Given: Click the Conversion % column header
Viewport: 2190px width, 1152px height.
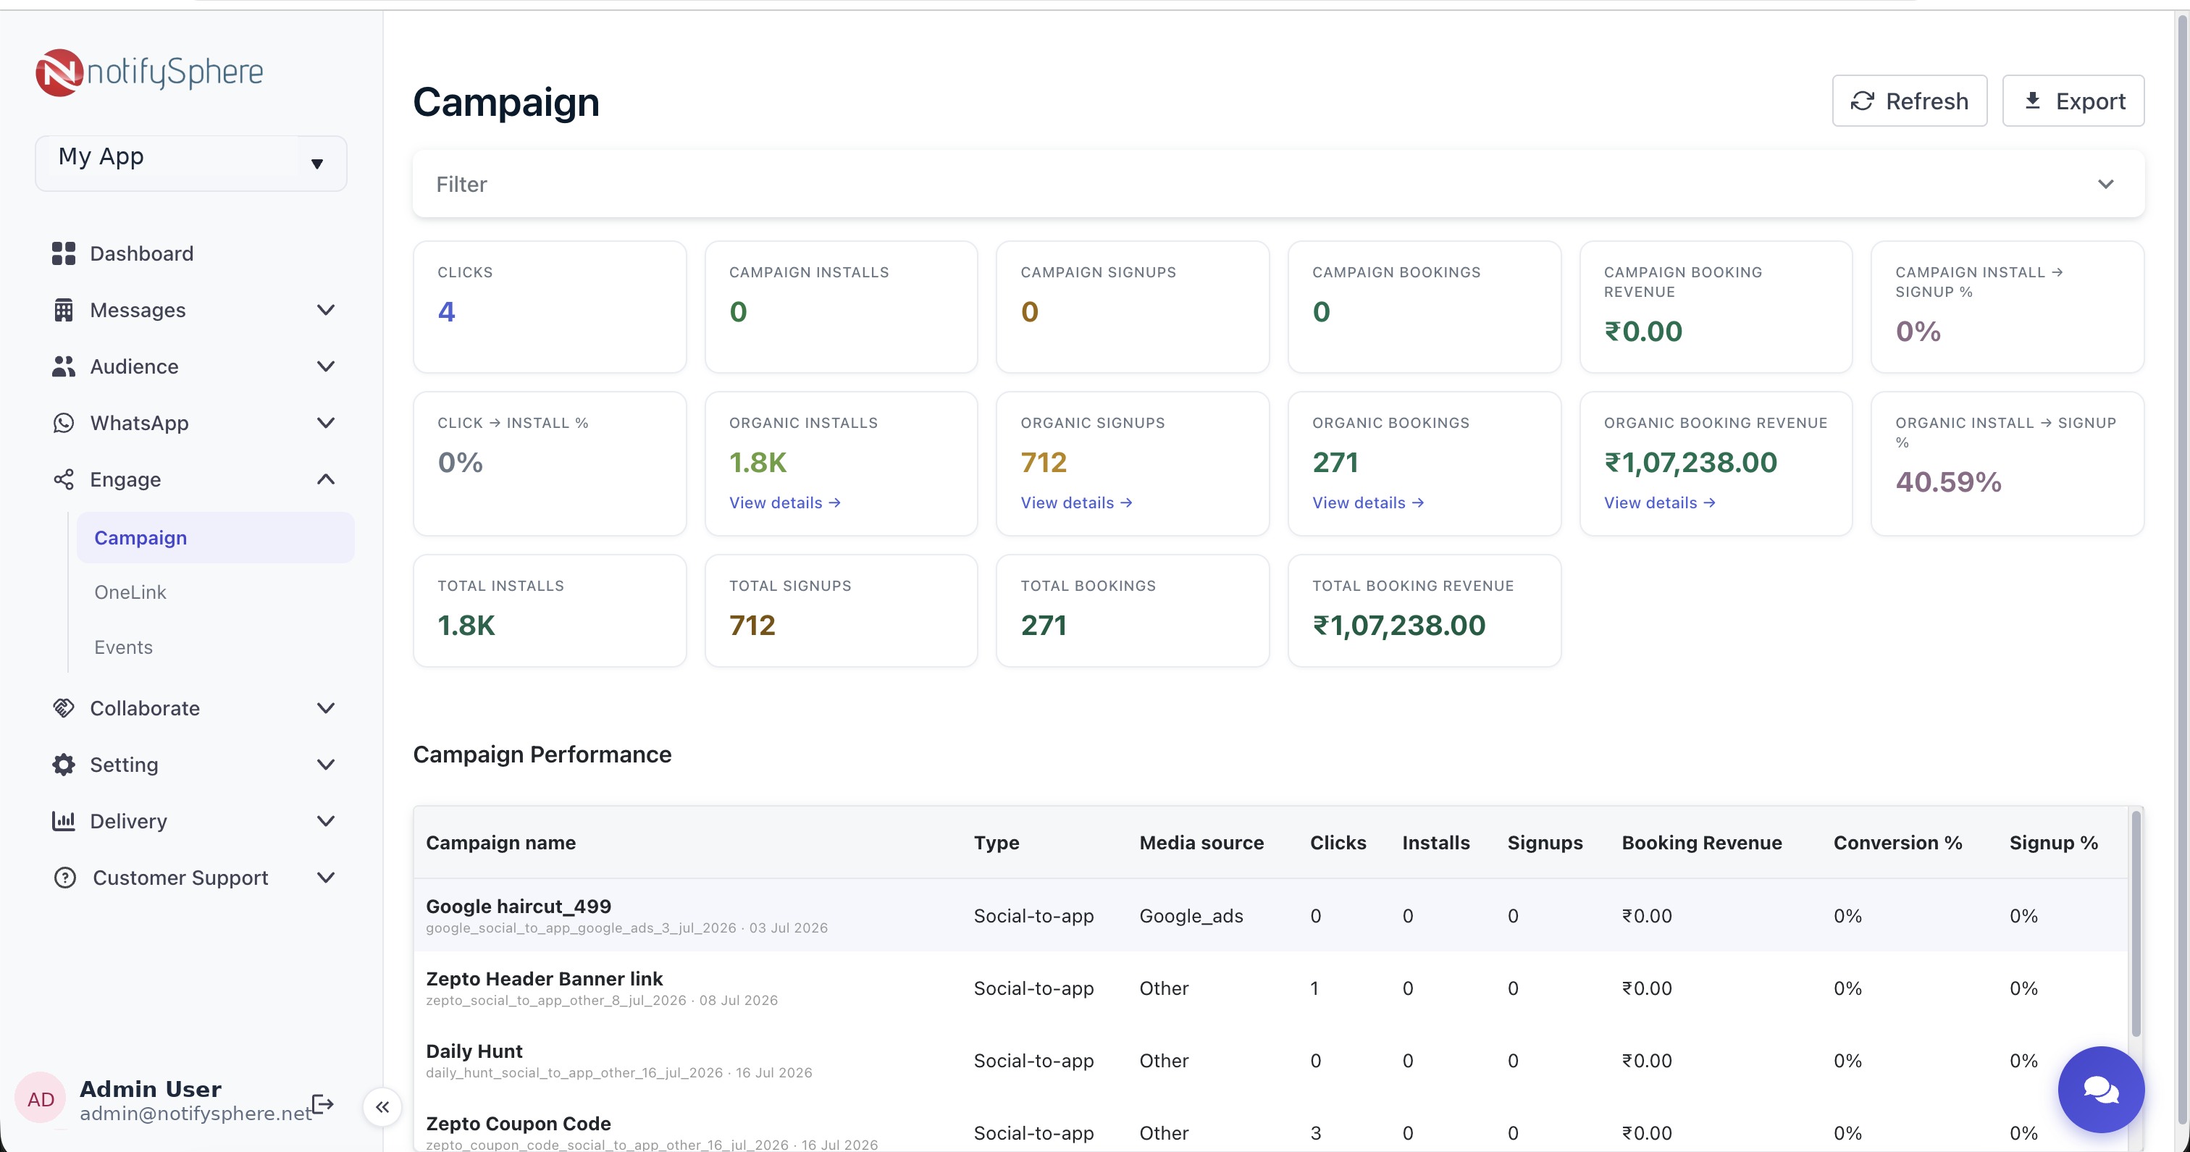Looking at the screenshot, I should pos(1897,843).
